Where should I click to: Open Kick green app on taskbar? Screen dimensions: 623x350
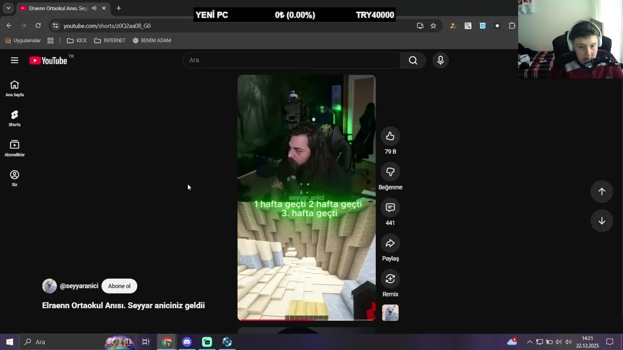tap(207, 342)
